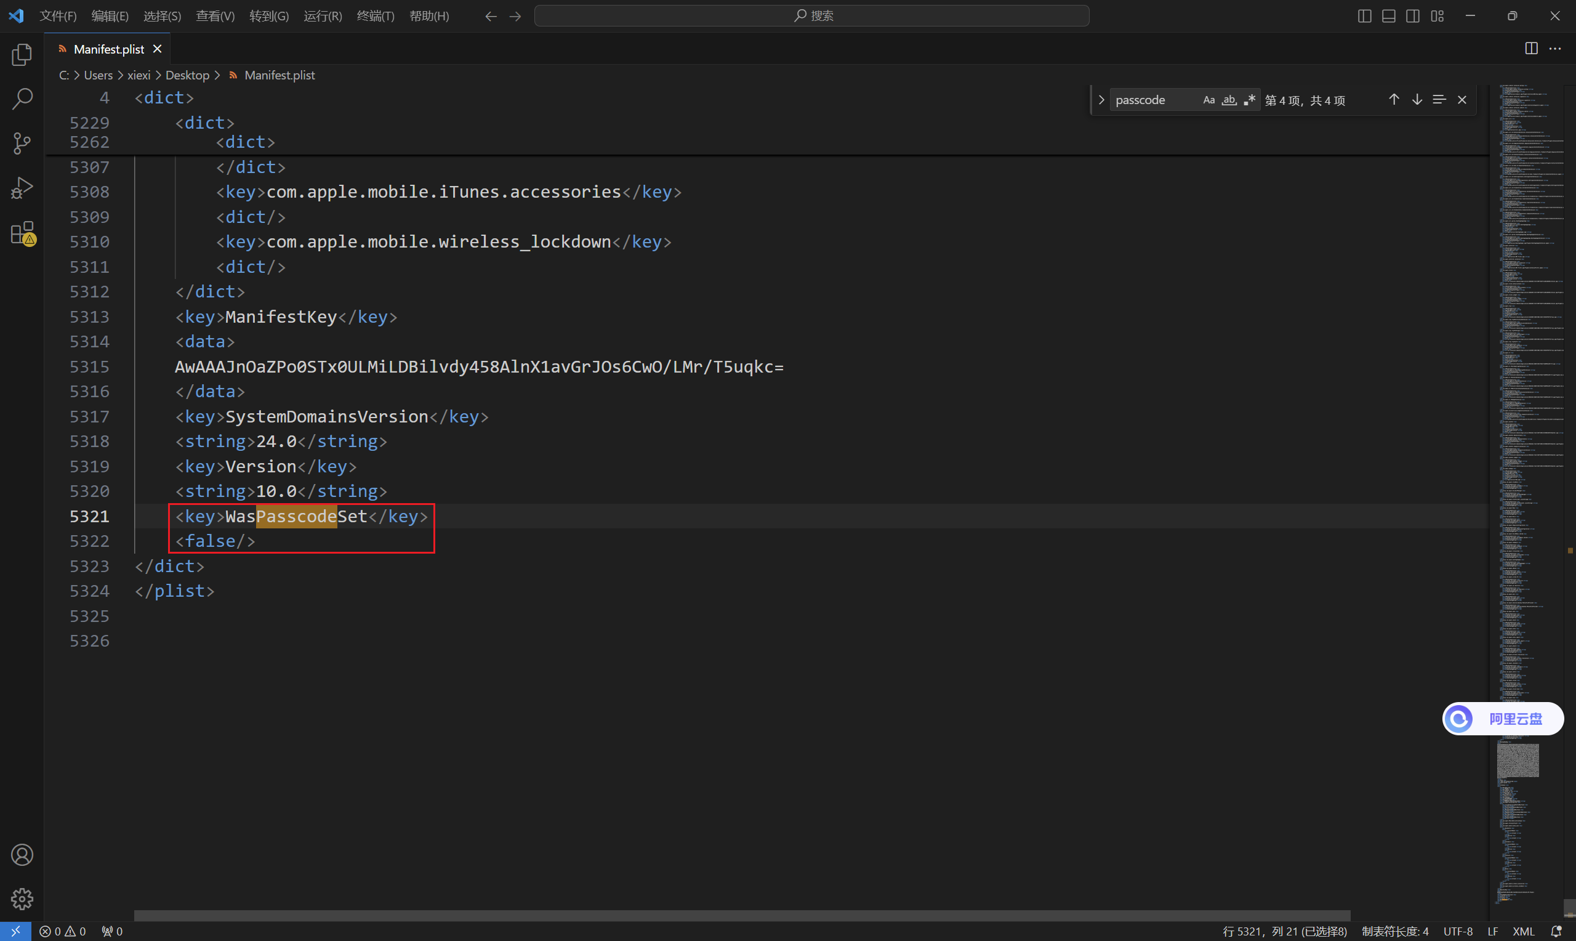This screenshot has width=1576, height=941.
Task: Split the editor to the right
Action: click(x=1531, y=49)
